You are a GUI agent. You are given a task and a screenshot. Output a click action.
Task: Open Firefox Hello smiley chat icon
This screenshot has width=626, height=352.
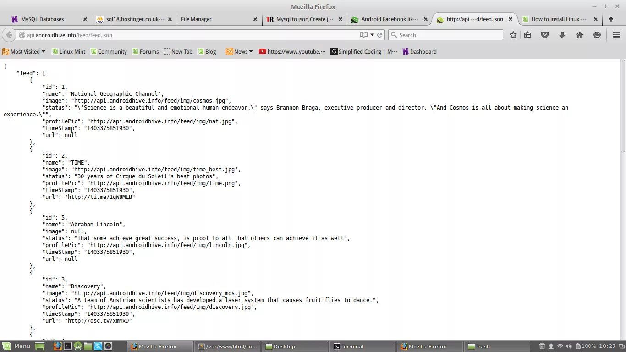click(597, 35)
